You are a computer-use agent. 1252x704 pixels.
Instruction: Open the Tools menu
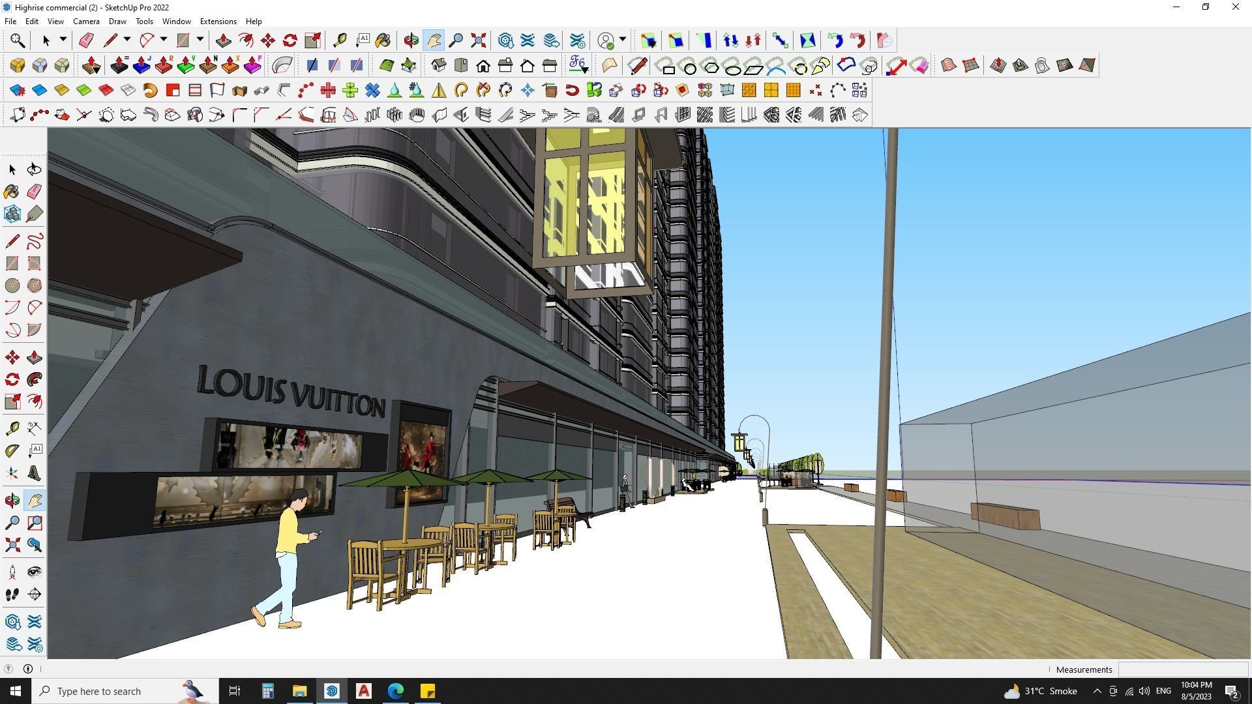144,22
